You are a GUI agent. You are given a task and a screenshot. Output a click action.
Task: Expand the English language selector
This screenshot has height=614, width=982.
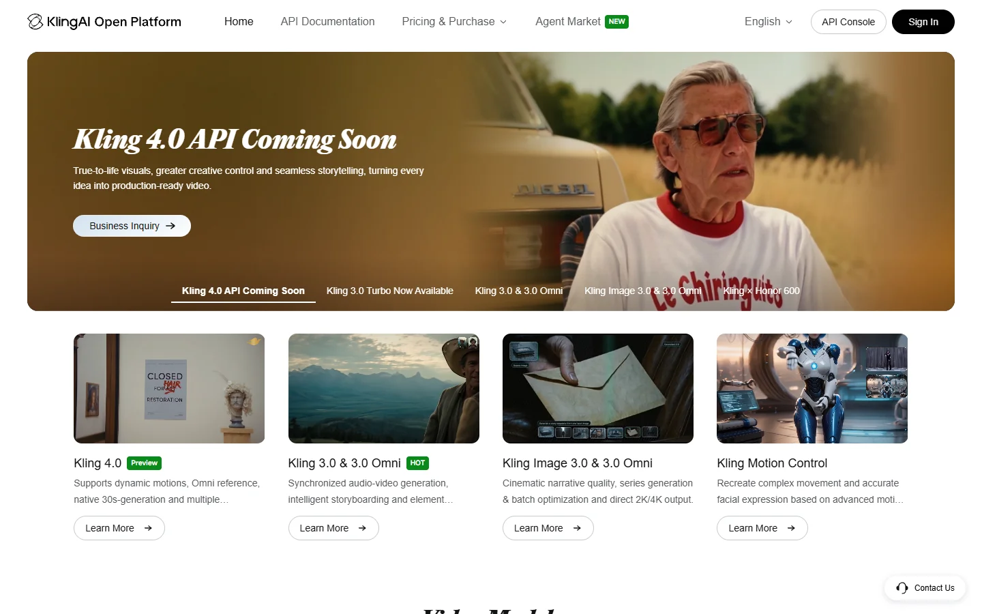coord(769,22)
